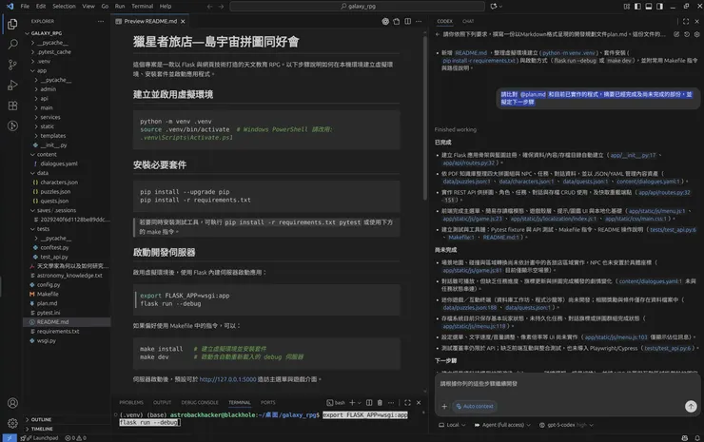Open the Manage gear in activity bar
This screenshot has height=442, width=704.
click(12, 423)
